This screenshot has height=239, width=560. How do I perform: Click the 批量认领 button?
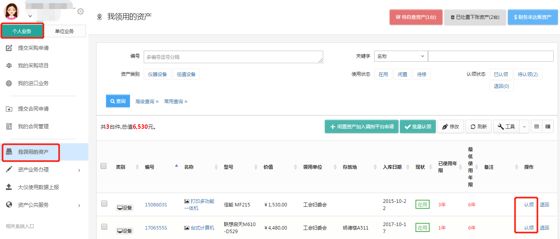[418, 127]
